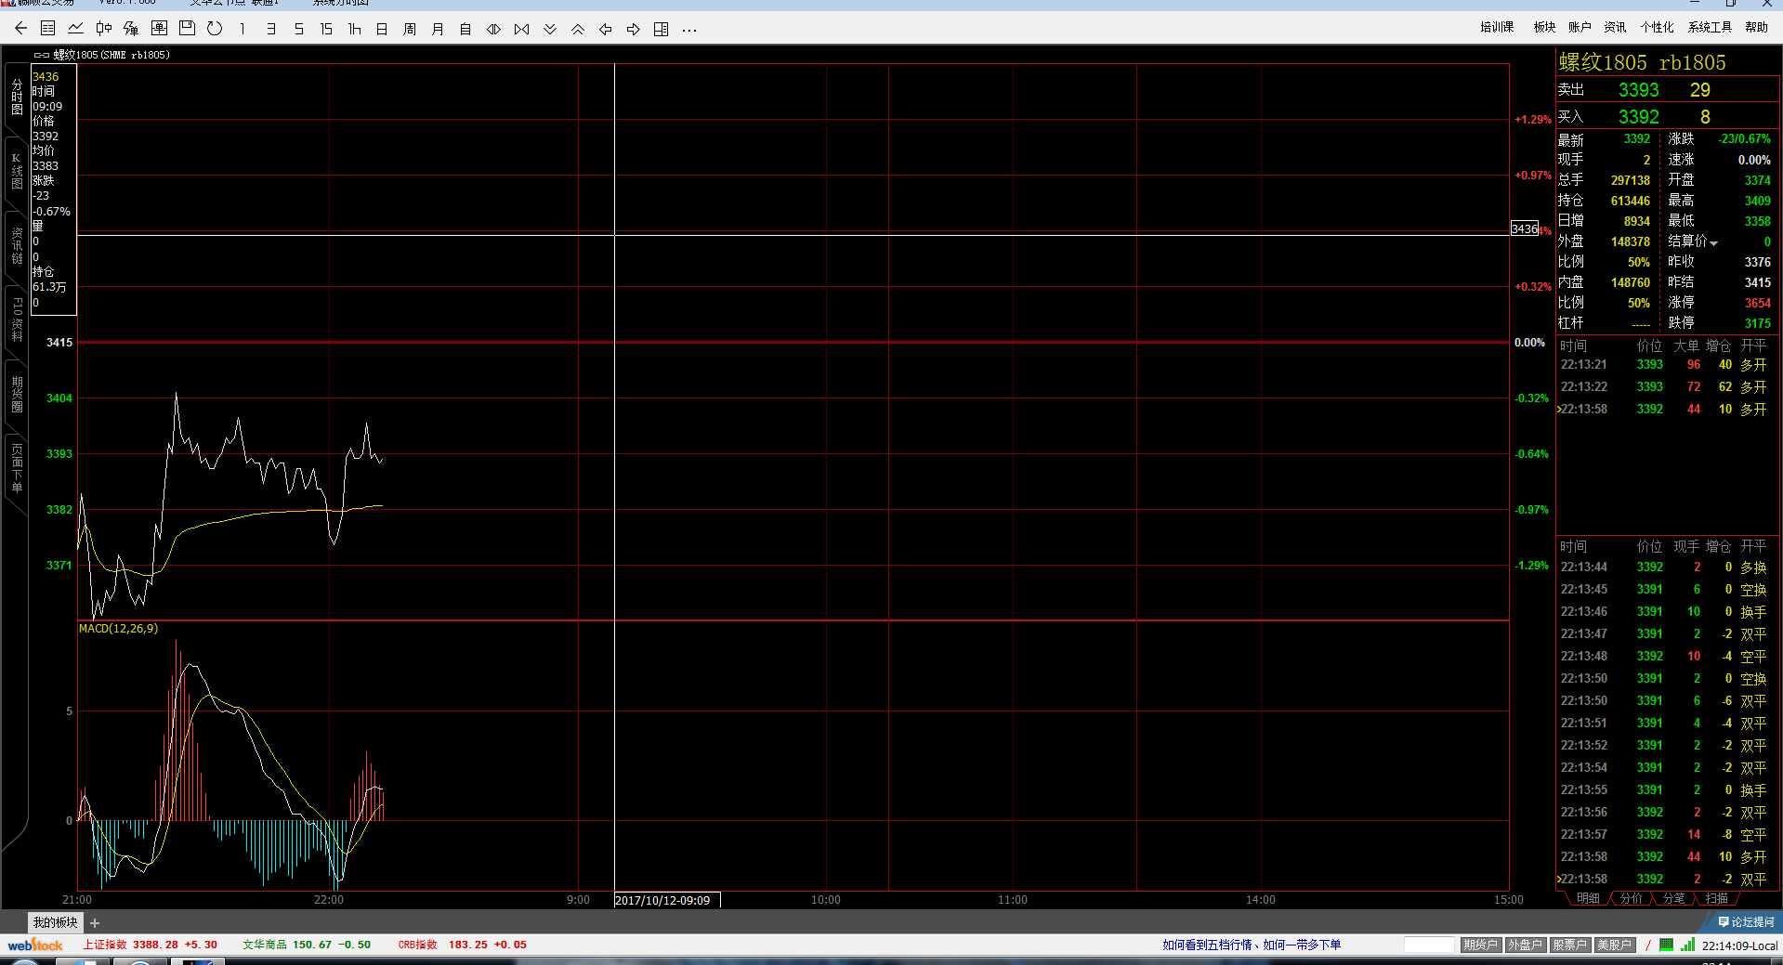Select the candlestick chart toolbar icon

point(104,29)
